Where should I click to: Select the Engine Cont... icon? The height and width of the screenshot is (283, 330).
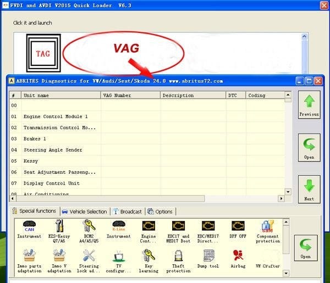(x=148, y=232)
